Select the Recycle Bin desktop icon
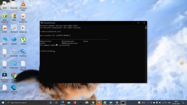 (14, 52)
